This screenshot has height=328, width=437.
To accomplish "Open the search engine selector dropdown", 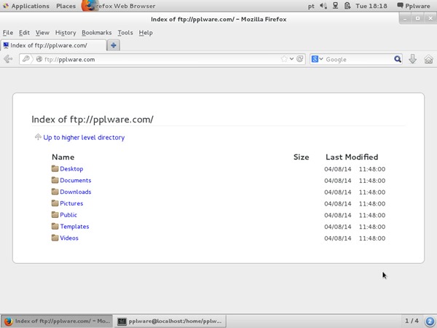I will click(x=321, y=59).
